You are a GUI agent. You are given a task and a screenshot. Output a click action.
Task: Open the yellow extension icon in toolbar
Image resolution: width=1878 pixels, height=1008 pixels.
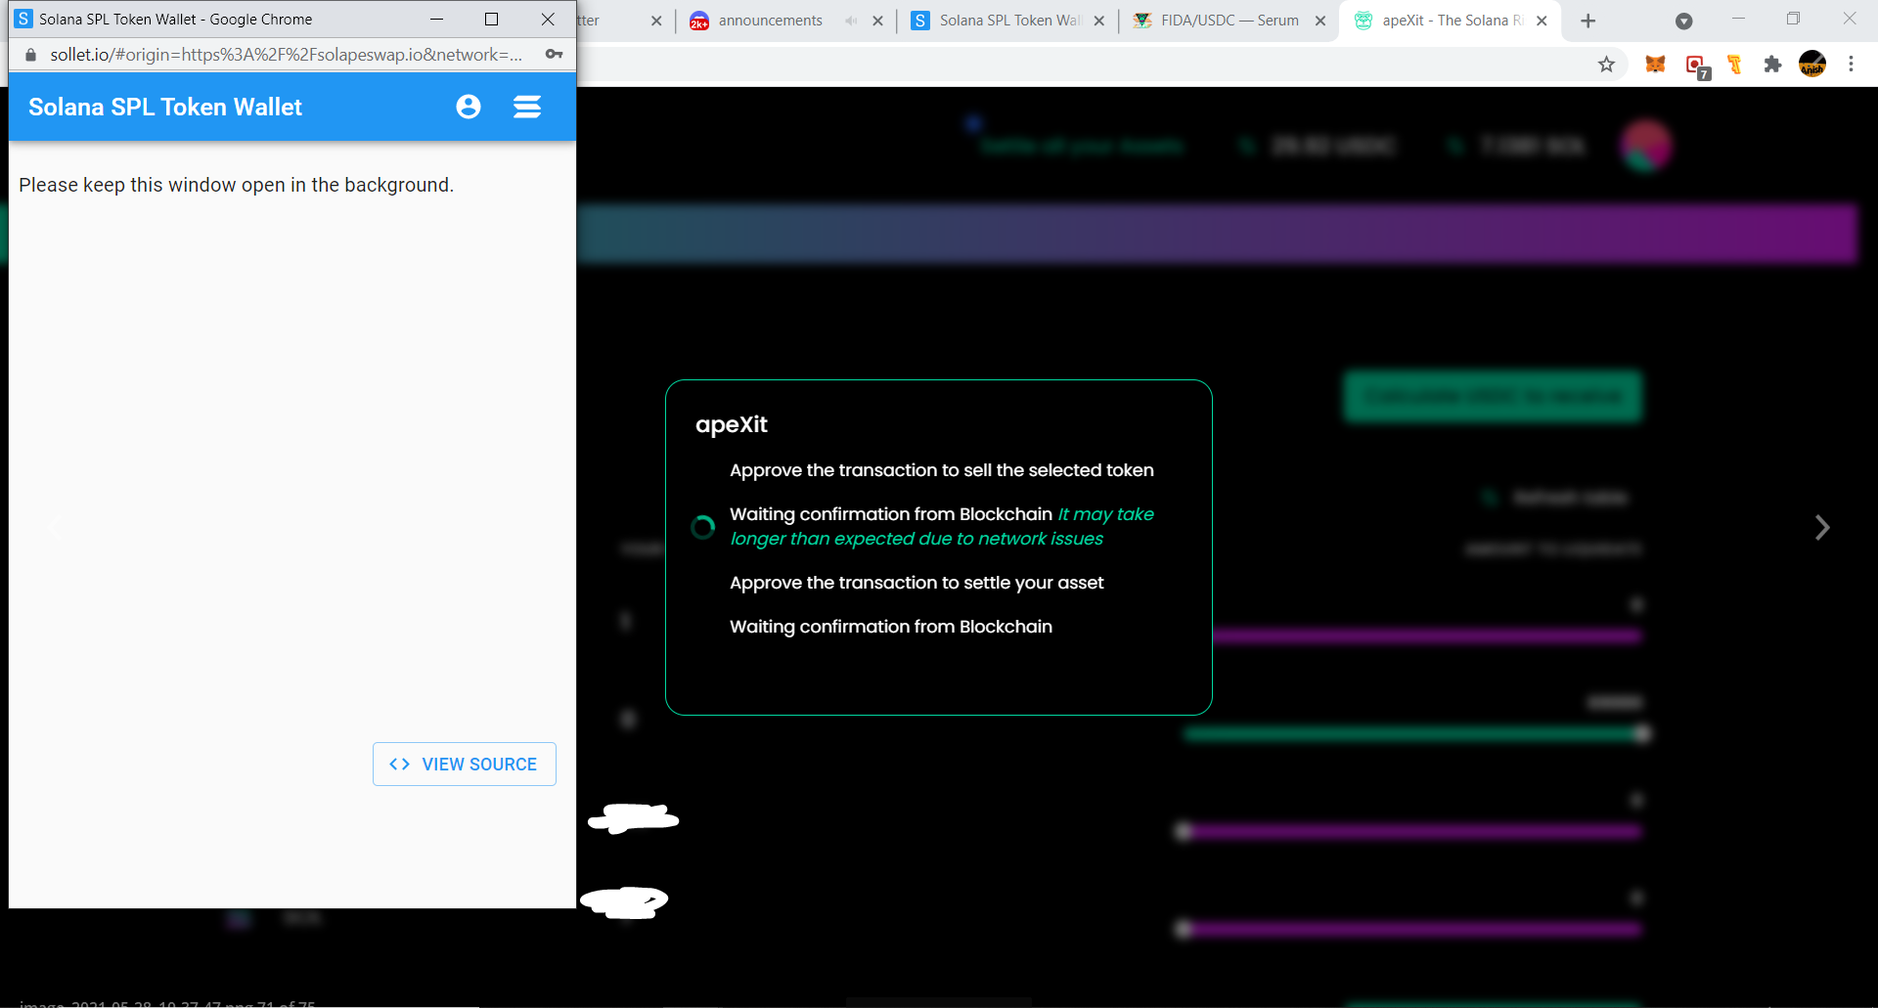[x=1734, y=65]
